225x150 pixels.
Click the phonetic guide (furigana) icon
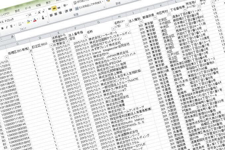point(43,18)
